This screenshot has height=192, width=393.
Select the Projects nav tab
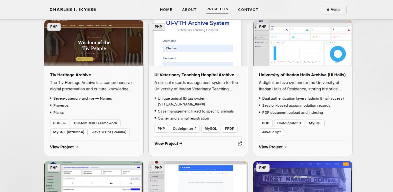pos(217,9)
